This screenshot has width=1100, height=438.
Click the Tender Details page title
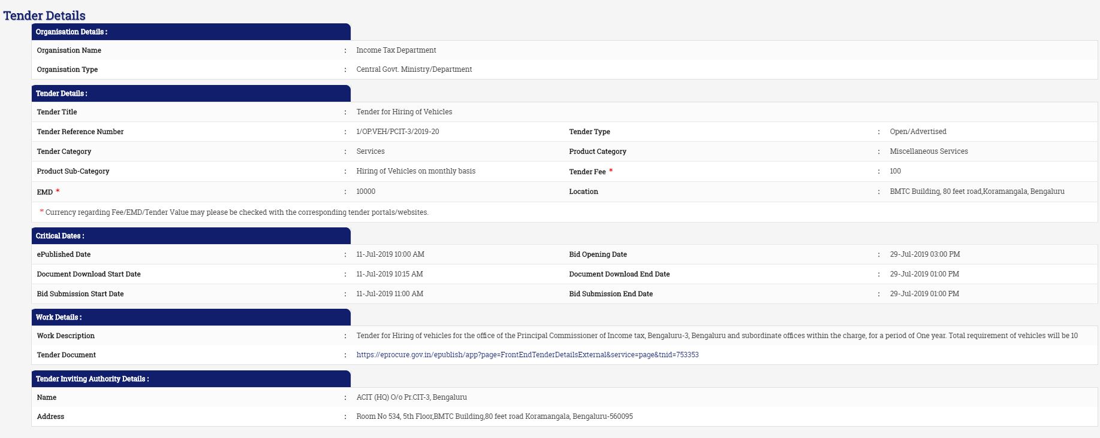point(44,16)
